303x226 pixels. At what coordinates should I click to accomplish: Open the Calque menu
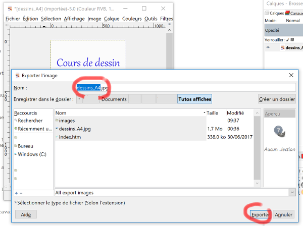[112, 19]
